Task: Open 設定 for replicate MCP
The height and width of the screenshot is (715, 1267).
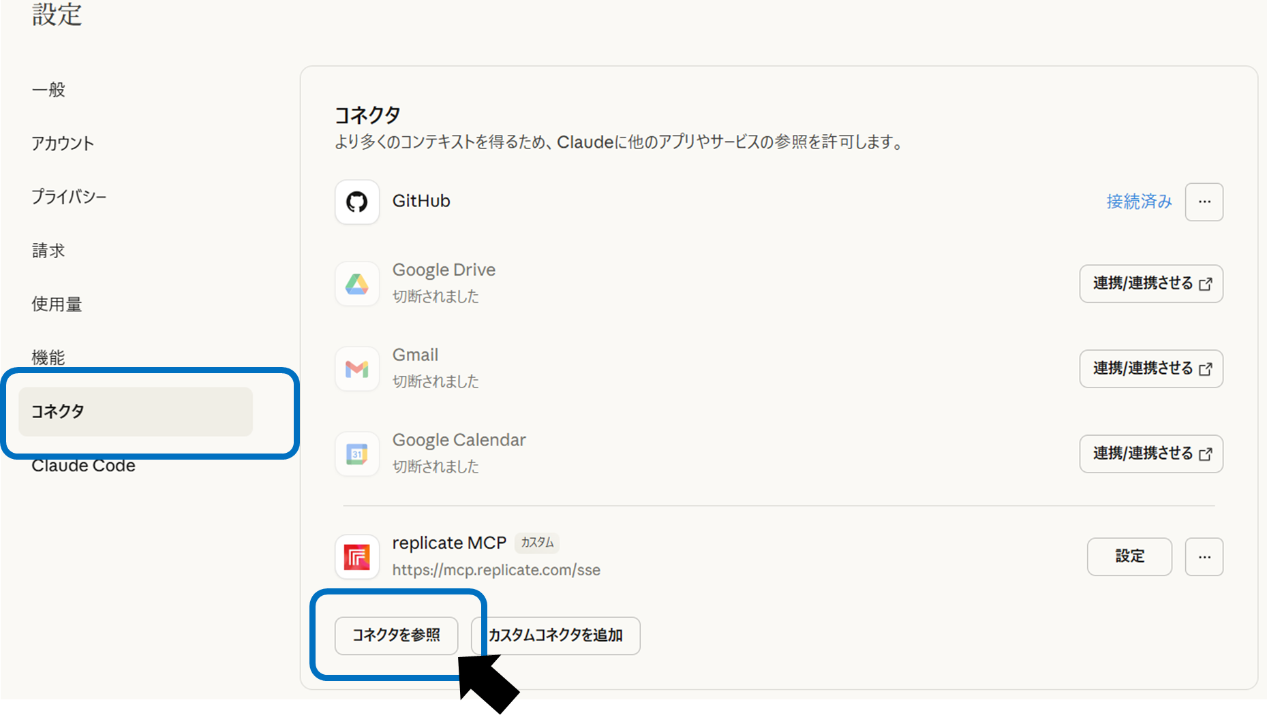Action: click(x=1129, y=557)
